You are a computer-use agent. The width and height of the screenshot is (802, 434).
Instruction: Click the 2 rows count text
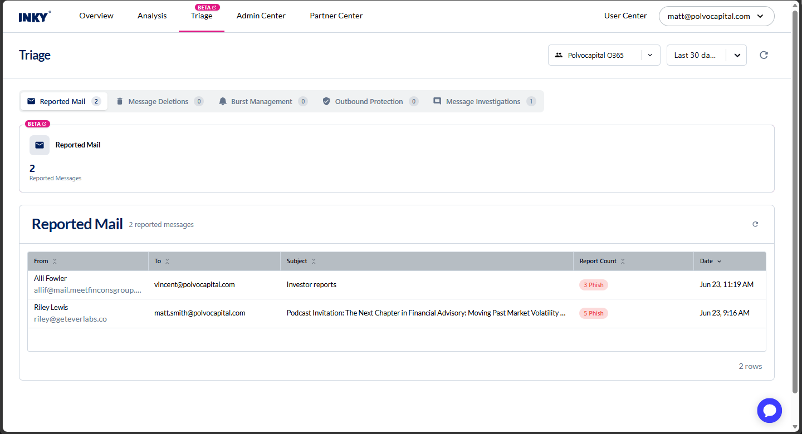coord(750,366)
